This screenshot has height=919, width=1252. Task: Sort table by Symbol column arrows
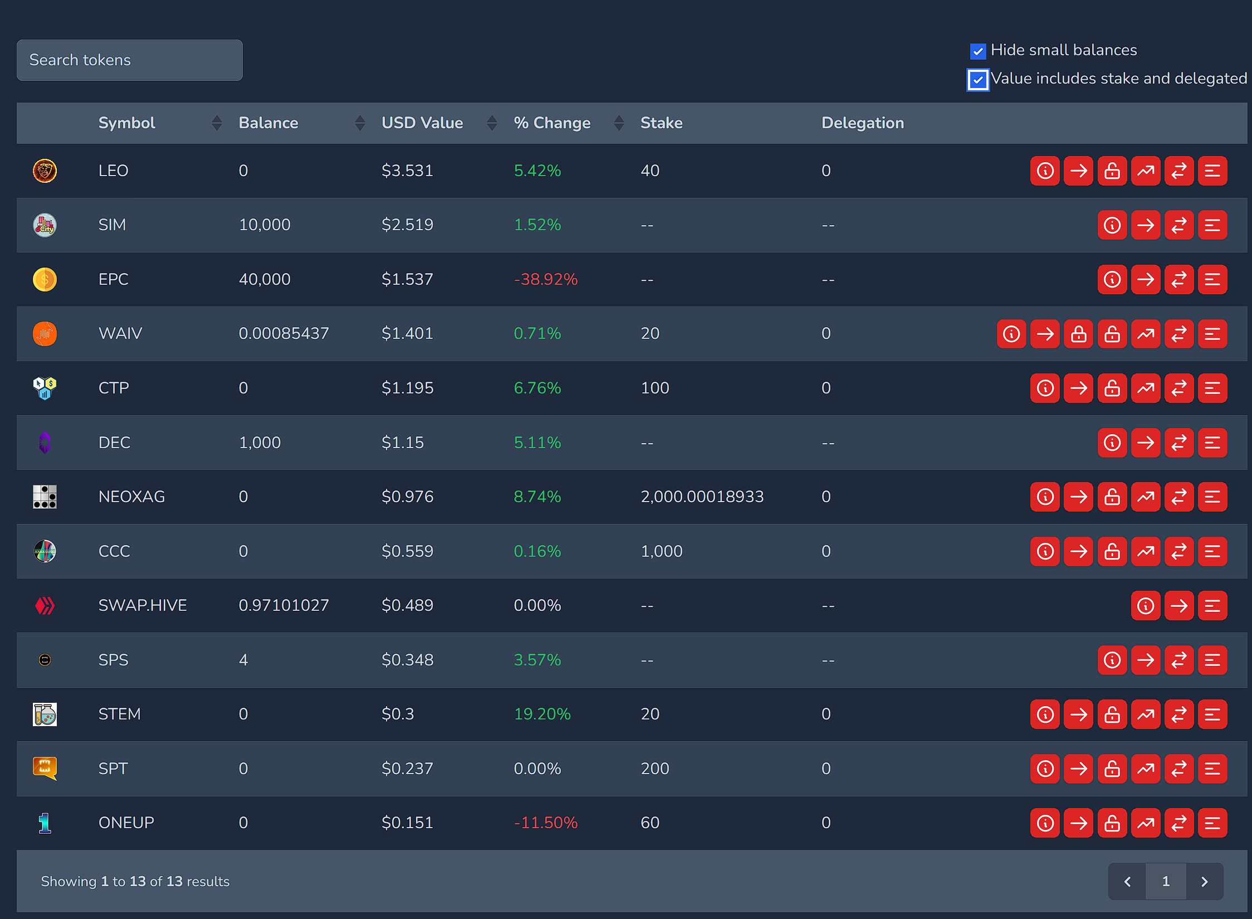click(217, 123)
